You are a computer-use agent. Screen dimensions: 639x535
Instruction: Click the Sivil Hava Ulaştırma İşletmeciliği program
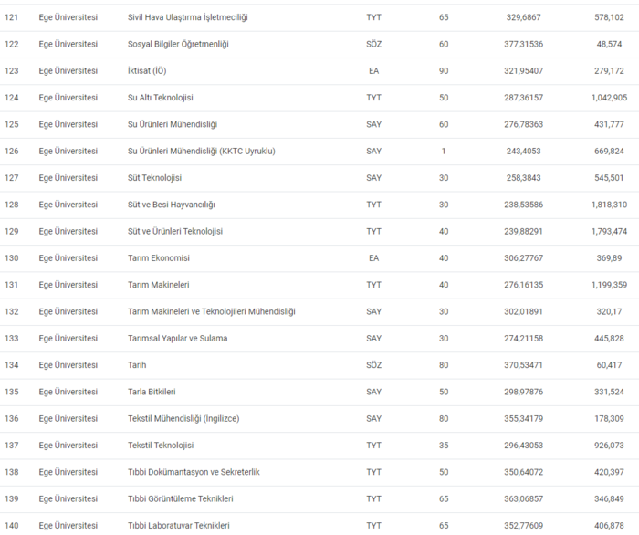pyautogui.click(x=187, y=17)
